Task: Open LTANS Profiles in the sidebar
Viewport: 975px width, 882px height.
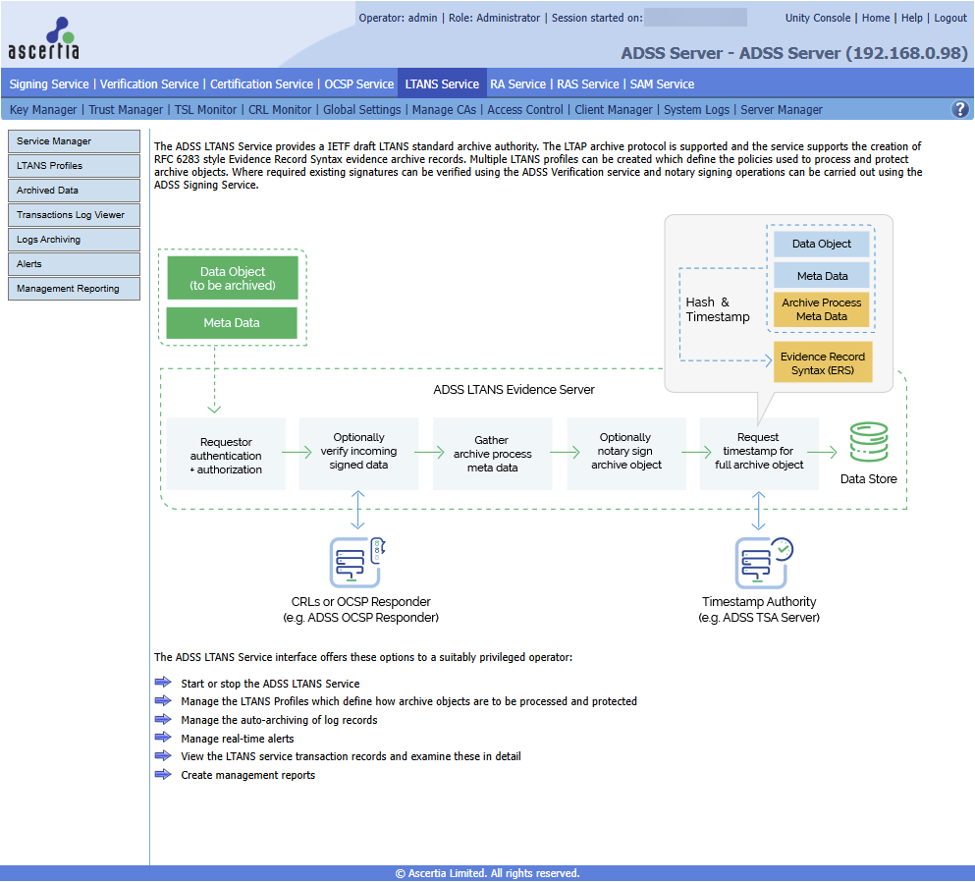Action: (x=74, y=166)
